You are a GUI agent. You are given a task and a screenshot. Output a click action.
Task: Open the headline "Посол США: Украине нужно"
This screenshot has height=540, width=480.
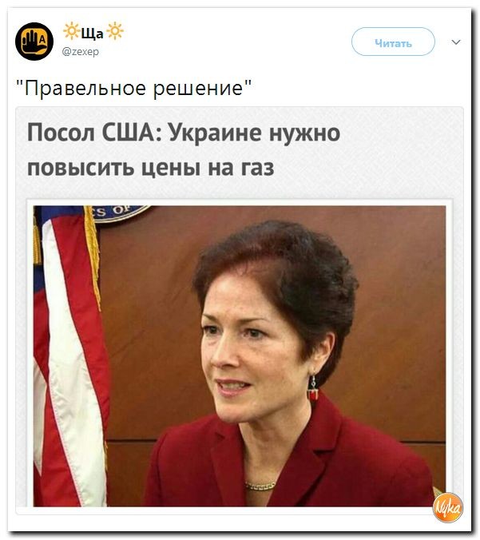point(184,133)
